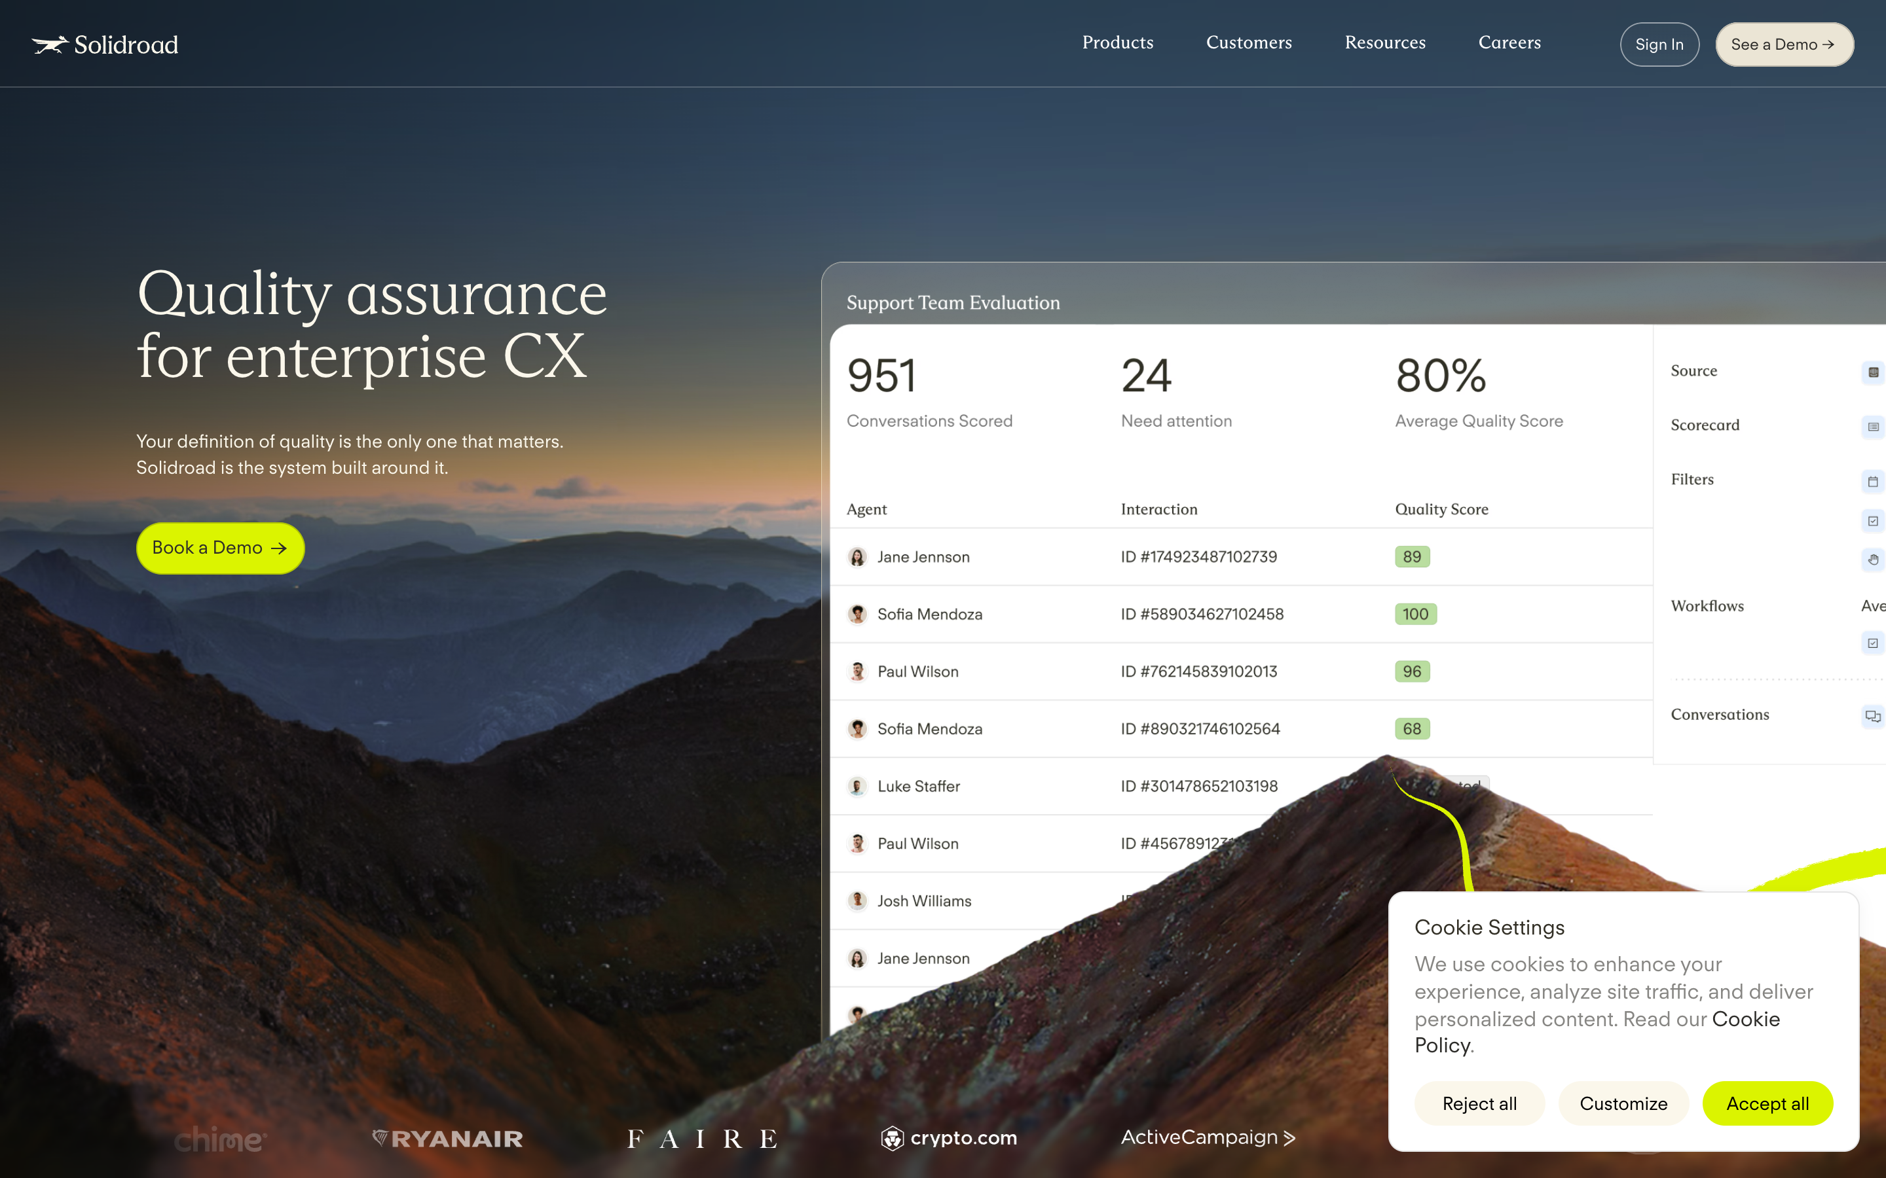Click the icon next to Conversations
The image size is (1886, 1178).
1873,716
